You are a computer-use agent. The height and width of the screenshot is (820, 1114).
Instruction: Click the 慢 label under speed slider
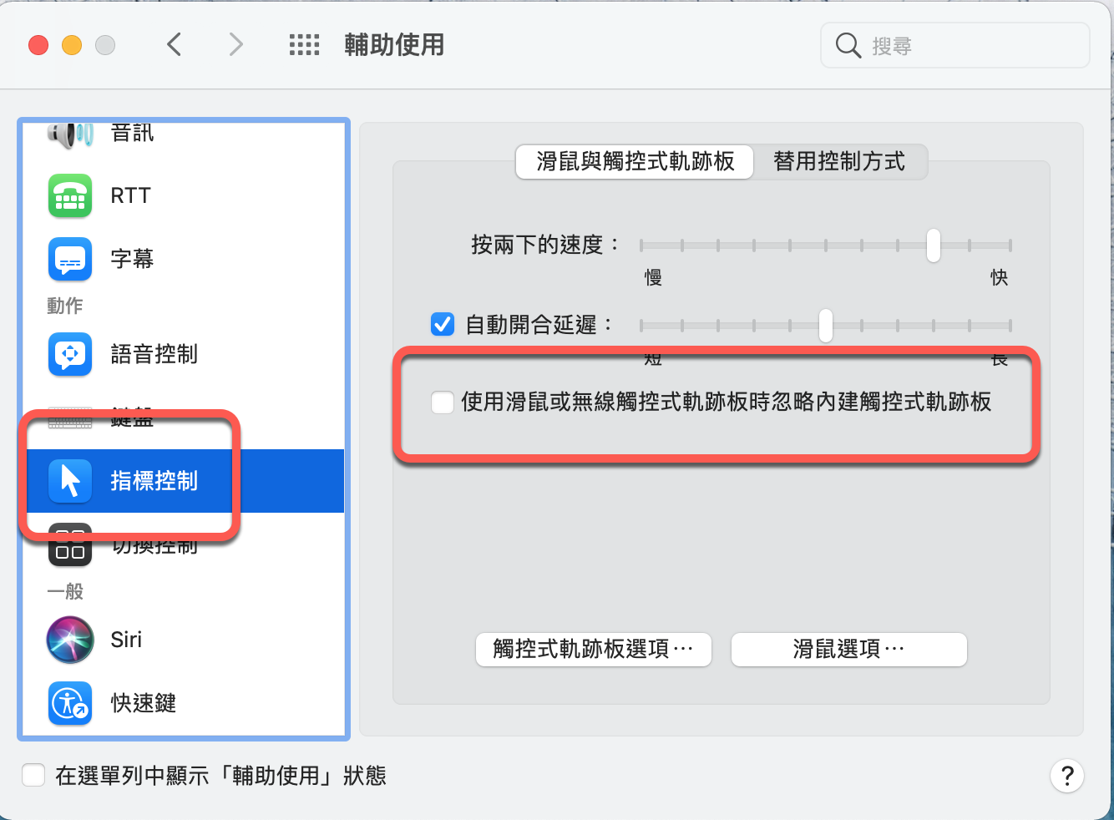[653, 277]
